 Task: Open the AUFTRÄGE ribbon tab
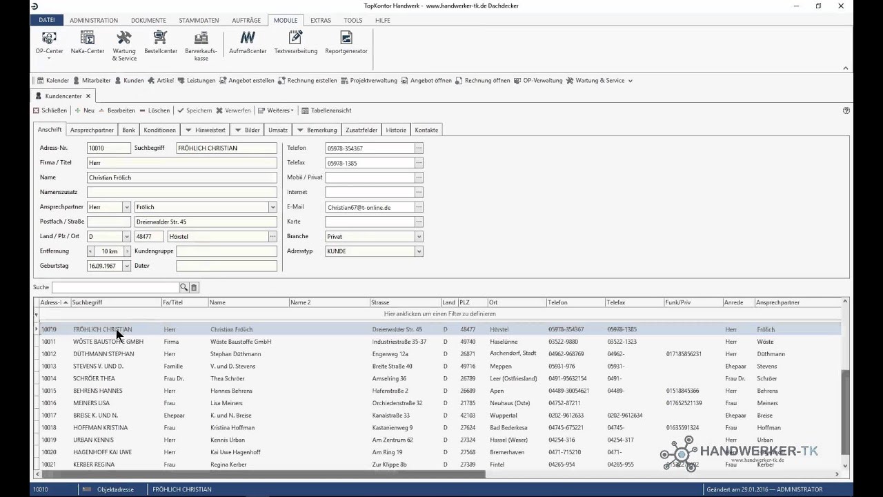pyautogui.click(x=246, y=20)
